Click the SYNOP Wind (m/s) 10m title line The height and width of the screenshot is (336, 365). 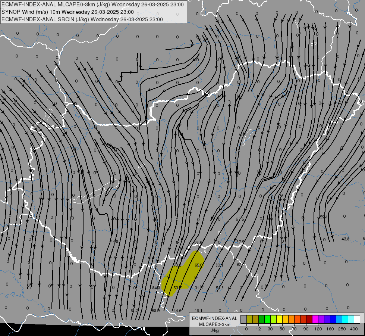67,12
